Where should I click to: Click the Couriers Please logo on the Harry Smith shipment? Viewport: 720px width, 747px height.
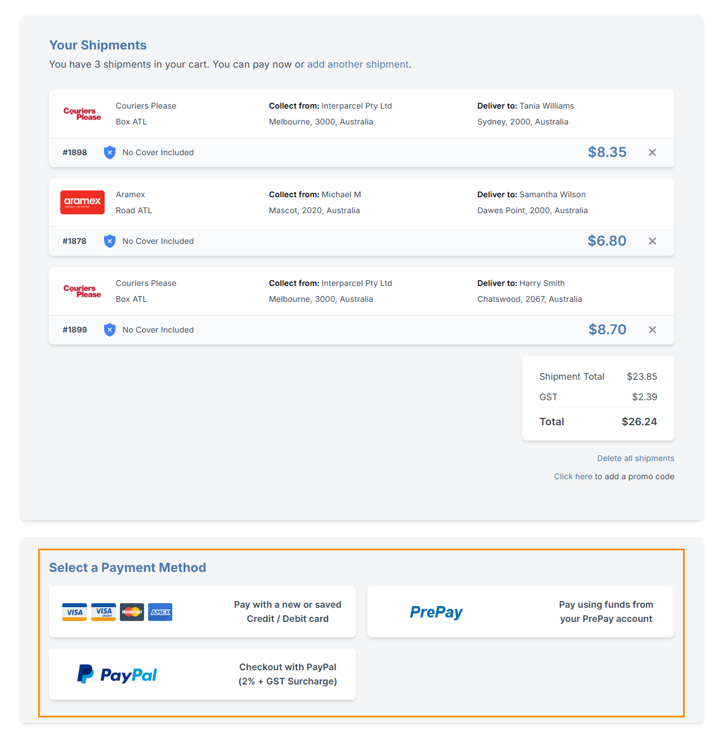click(x=82, y=291)
